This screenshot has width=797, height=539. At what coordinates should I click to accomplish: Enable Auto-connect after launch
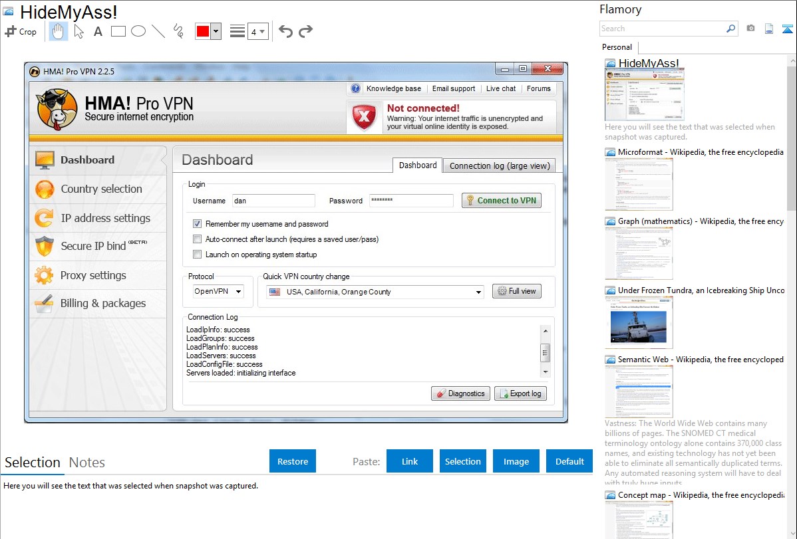tap(197, 239)
